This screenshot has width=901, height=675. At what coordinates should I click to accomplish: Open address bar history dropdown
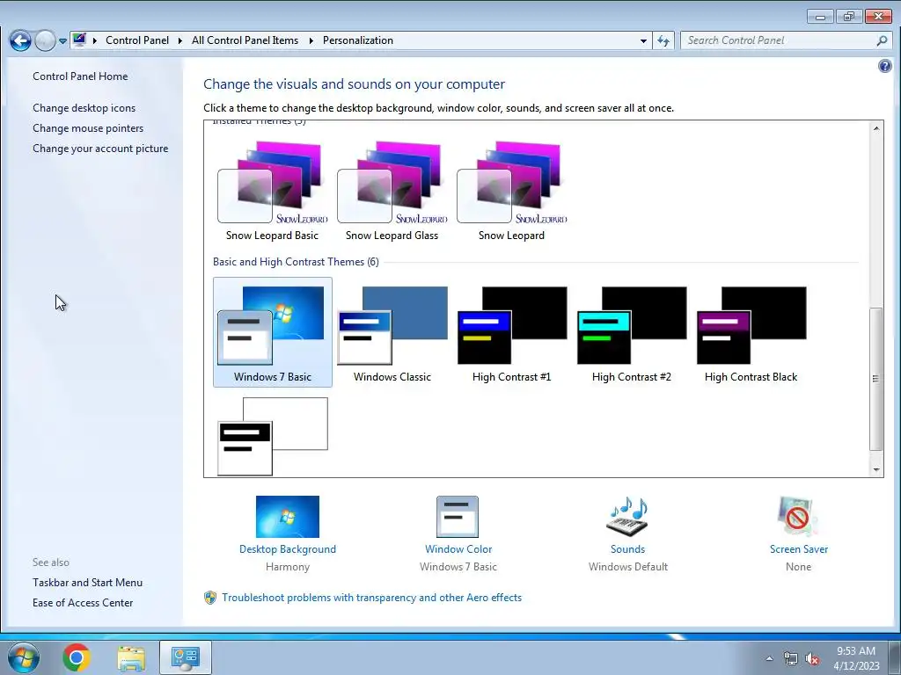(643, 40)
